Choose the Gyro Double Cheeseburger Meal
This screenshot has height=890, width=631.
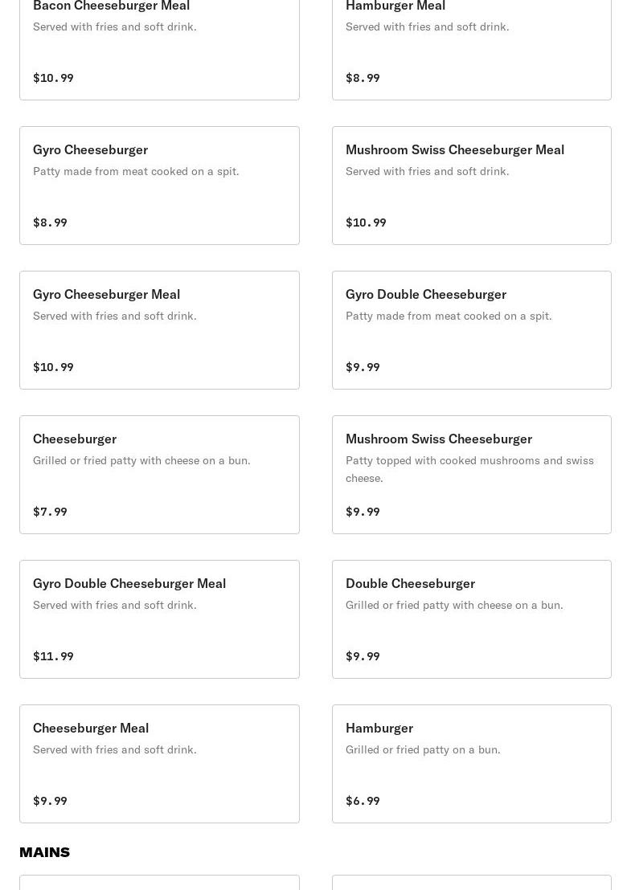159,619
